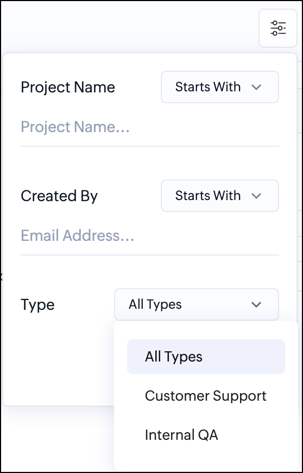Collapse the Type 'All Types' combo box
Viewport: 303px width, 473px height.
(x=197, y=304)
